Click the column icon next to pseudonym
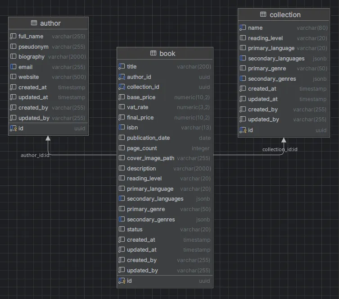Viewport: 339px width, 299px height. click(13, 46)
